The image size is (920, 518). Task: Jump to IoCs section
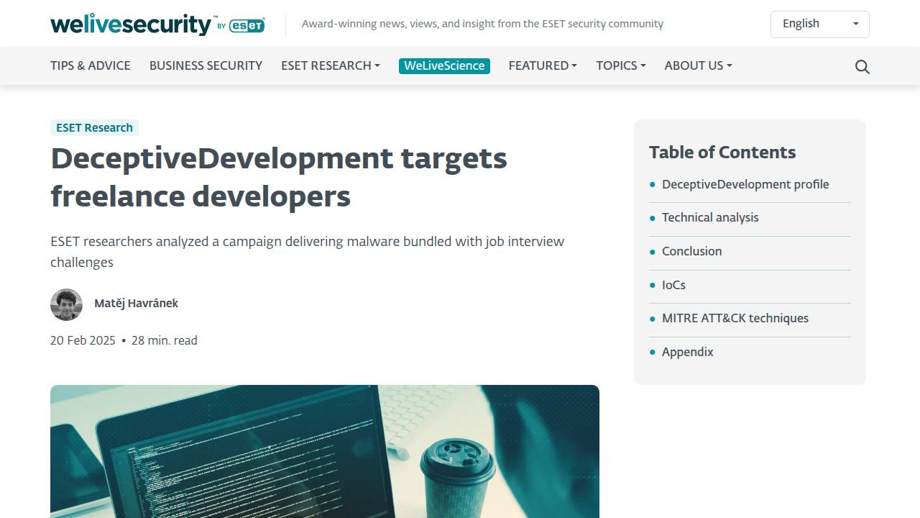click(x=673, y=285)
